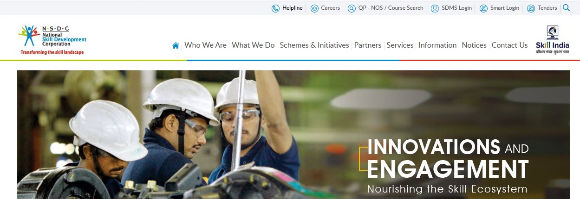The width and height of the screenshot is (580, 199).
Task: Click the Home icon in navigation
Action: [176, 45]
